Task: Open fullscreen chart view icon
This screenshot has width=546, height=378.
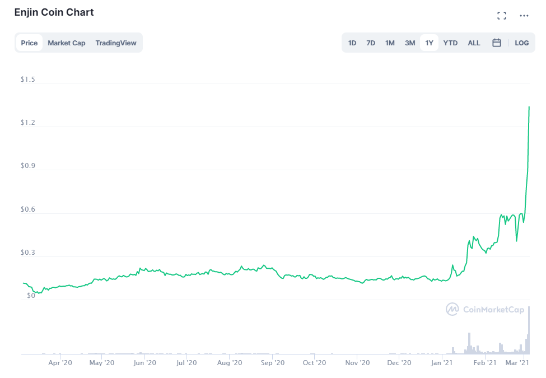Action: 501,16
